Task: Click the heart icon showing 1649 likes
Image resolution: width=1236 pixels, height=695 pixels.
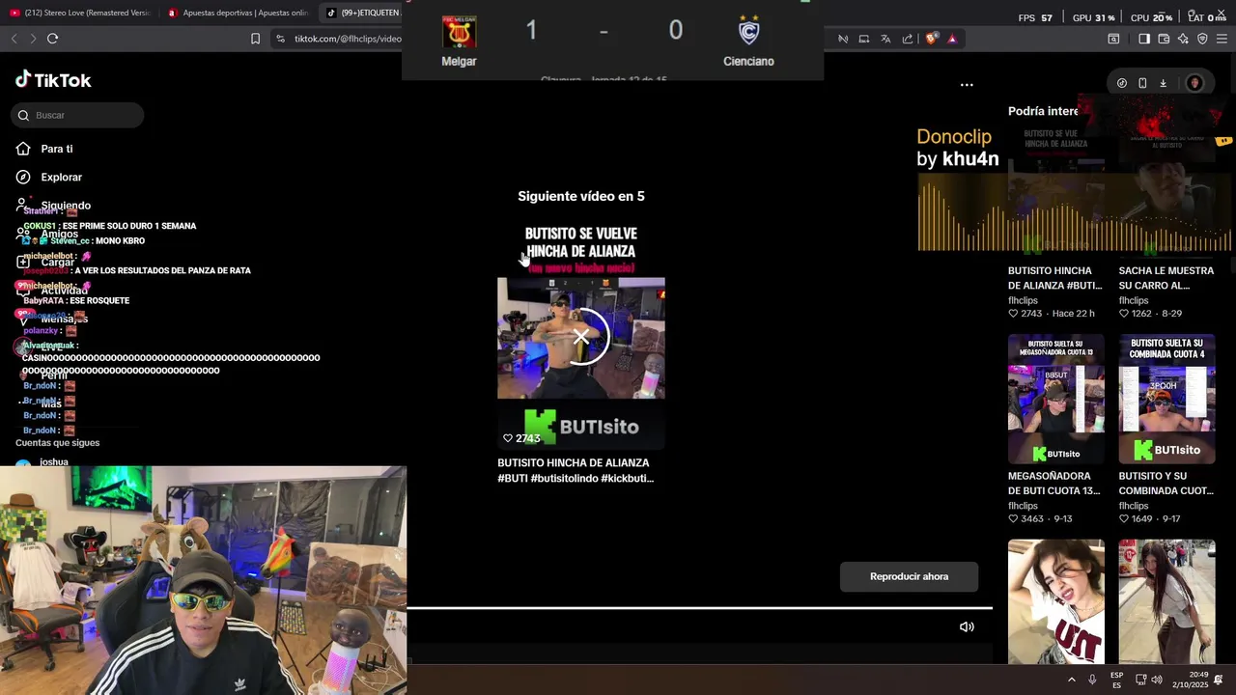Action: pos(1124,519)
